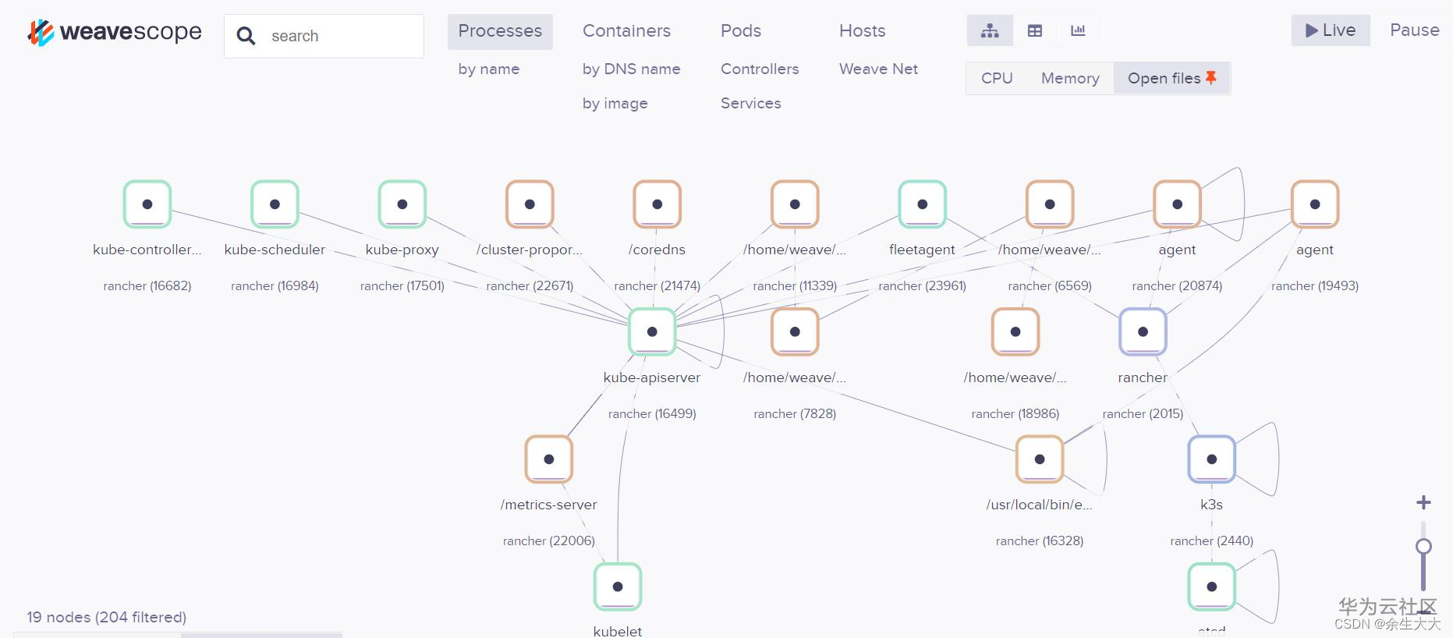The height and width of the screenshot is (638, 1453).
Task: Open the Processes topology
Action: [500, 31]
